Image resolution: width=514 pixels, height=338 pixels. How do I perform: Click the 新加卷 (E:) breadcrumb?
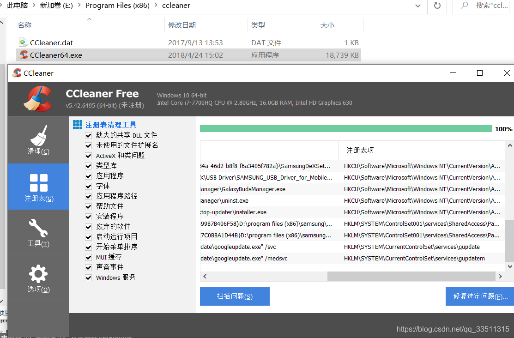click(56, 5)
